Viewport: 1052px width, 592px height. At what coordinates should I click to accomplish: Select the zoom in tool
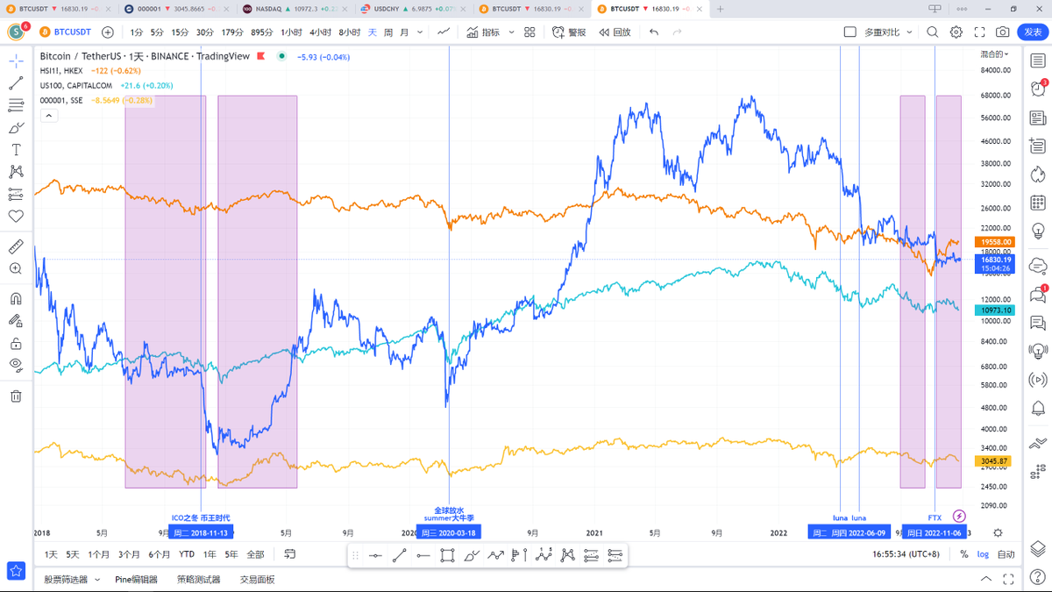pos(16,268)
